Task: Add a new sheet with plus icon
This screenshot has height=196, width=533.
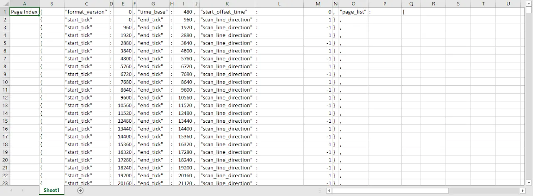Action: click(80, 191)
